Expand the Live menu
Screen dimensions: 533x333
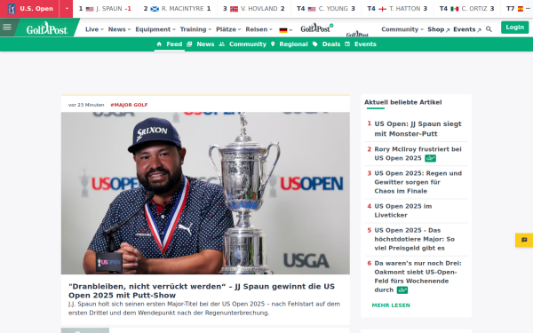[94, 29]
